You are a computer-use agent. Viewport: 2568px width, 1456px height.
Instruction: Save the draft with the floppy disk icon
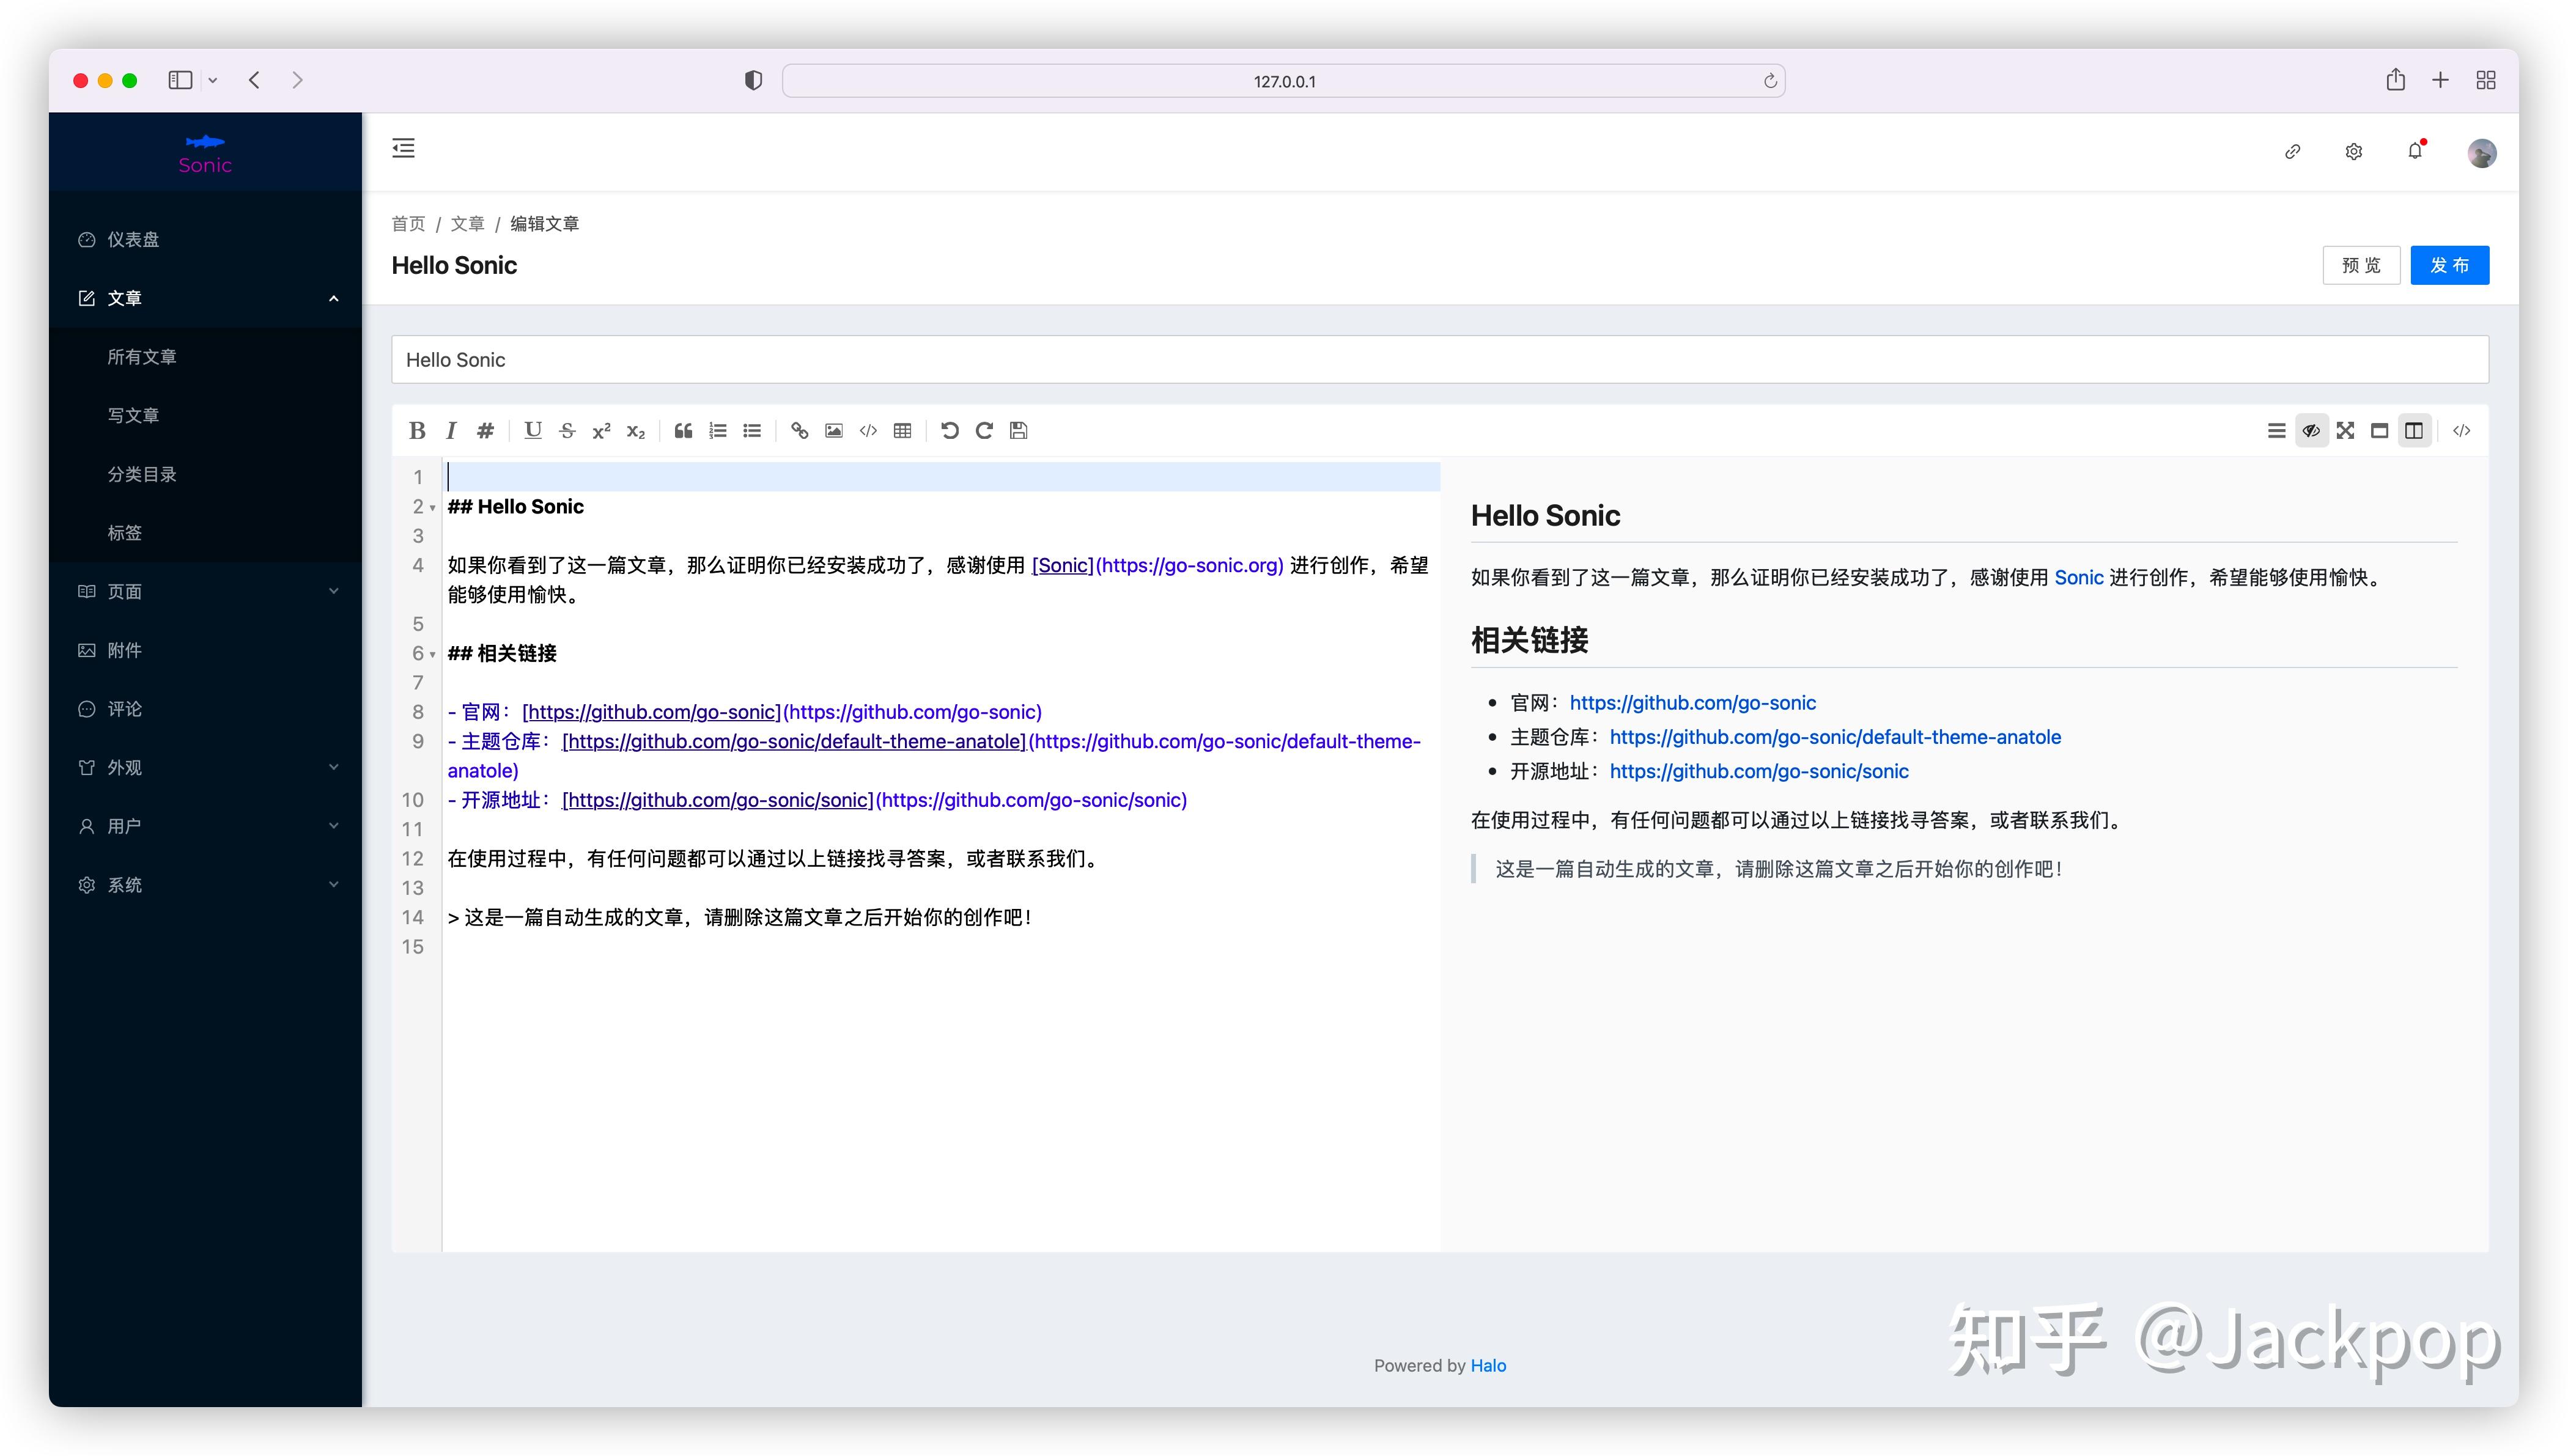pos(1018,431)
